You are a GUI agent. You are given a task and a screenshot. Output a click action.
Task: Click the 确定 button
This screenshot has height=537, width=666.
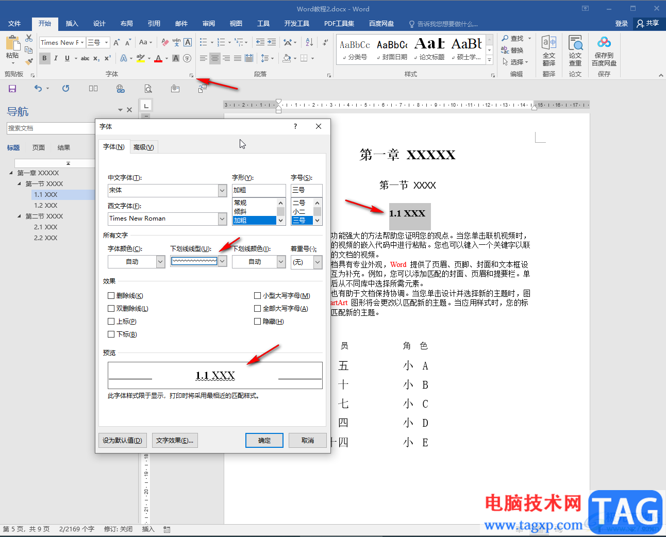[x=264, y=440]
